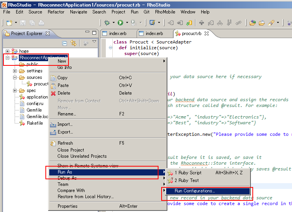292x212 pixels.
Task: Click the green Run button icon
Action: click(120, 23)
